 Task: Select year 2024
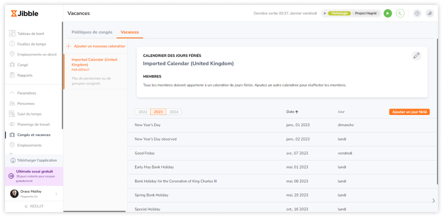coord(174,111)
